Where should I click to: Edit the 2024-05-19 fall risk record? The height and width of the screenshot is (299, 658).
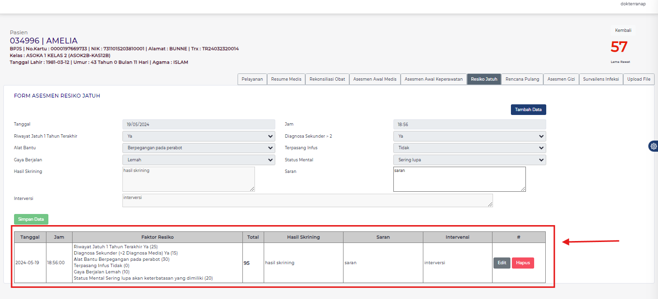(502, 263)
